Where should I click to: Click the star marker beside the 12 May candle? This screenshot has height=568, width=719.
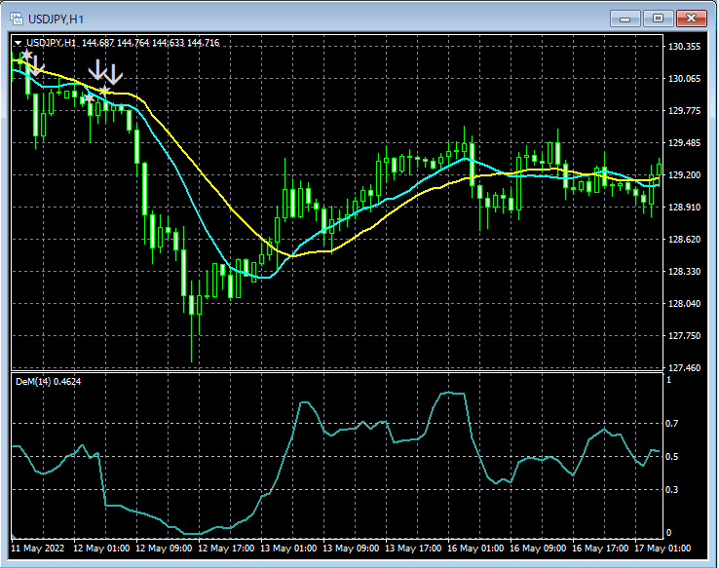[x=88, y=97]
